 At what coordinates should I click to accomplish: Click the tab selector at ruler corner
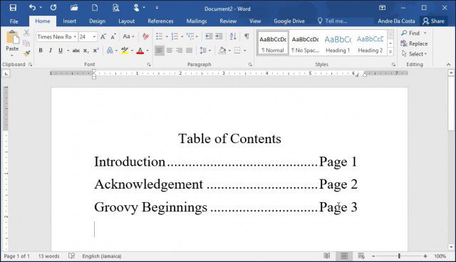pyautogui.click(x=6, y=74)
